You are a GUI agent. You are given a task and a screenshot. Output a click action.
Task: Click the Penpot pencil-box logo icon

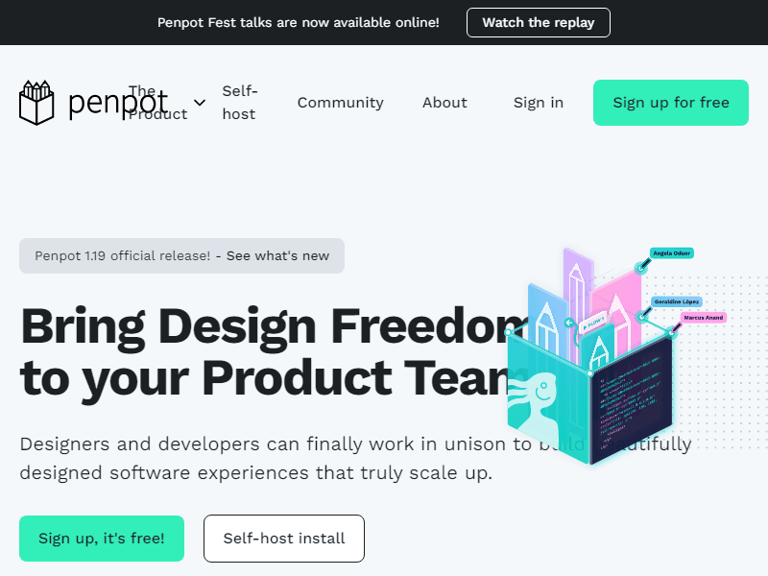click(x=36, y=103)
